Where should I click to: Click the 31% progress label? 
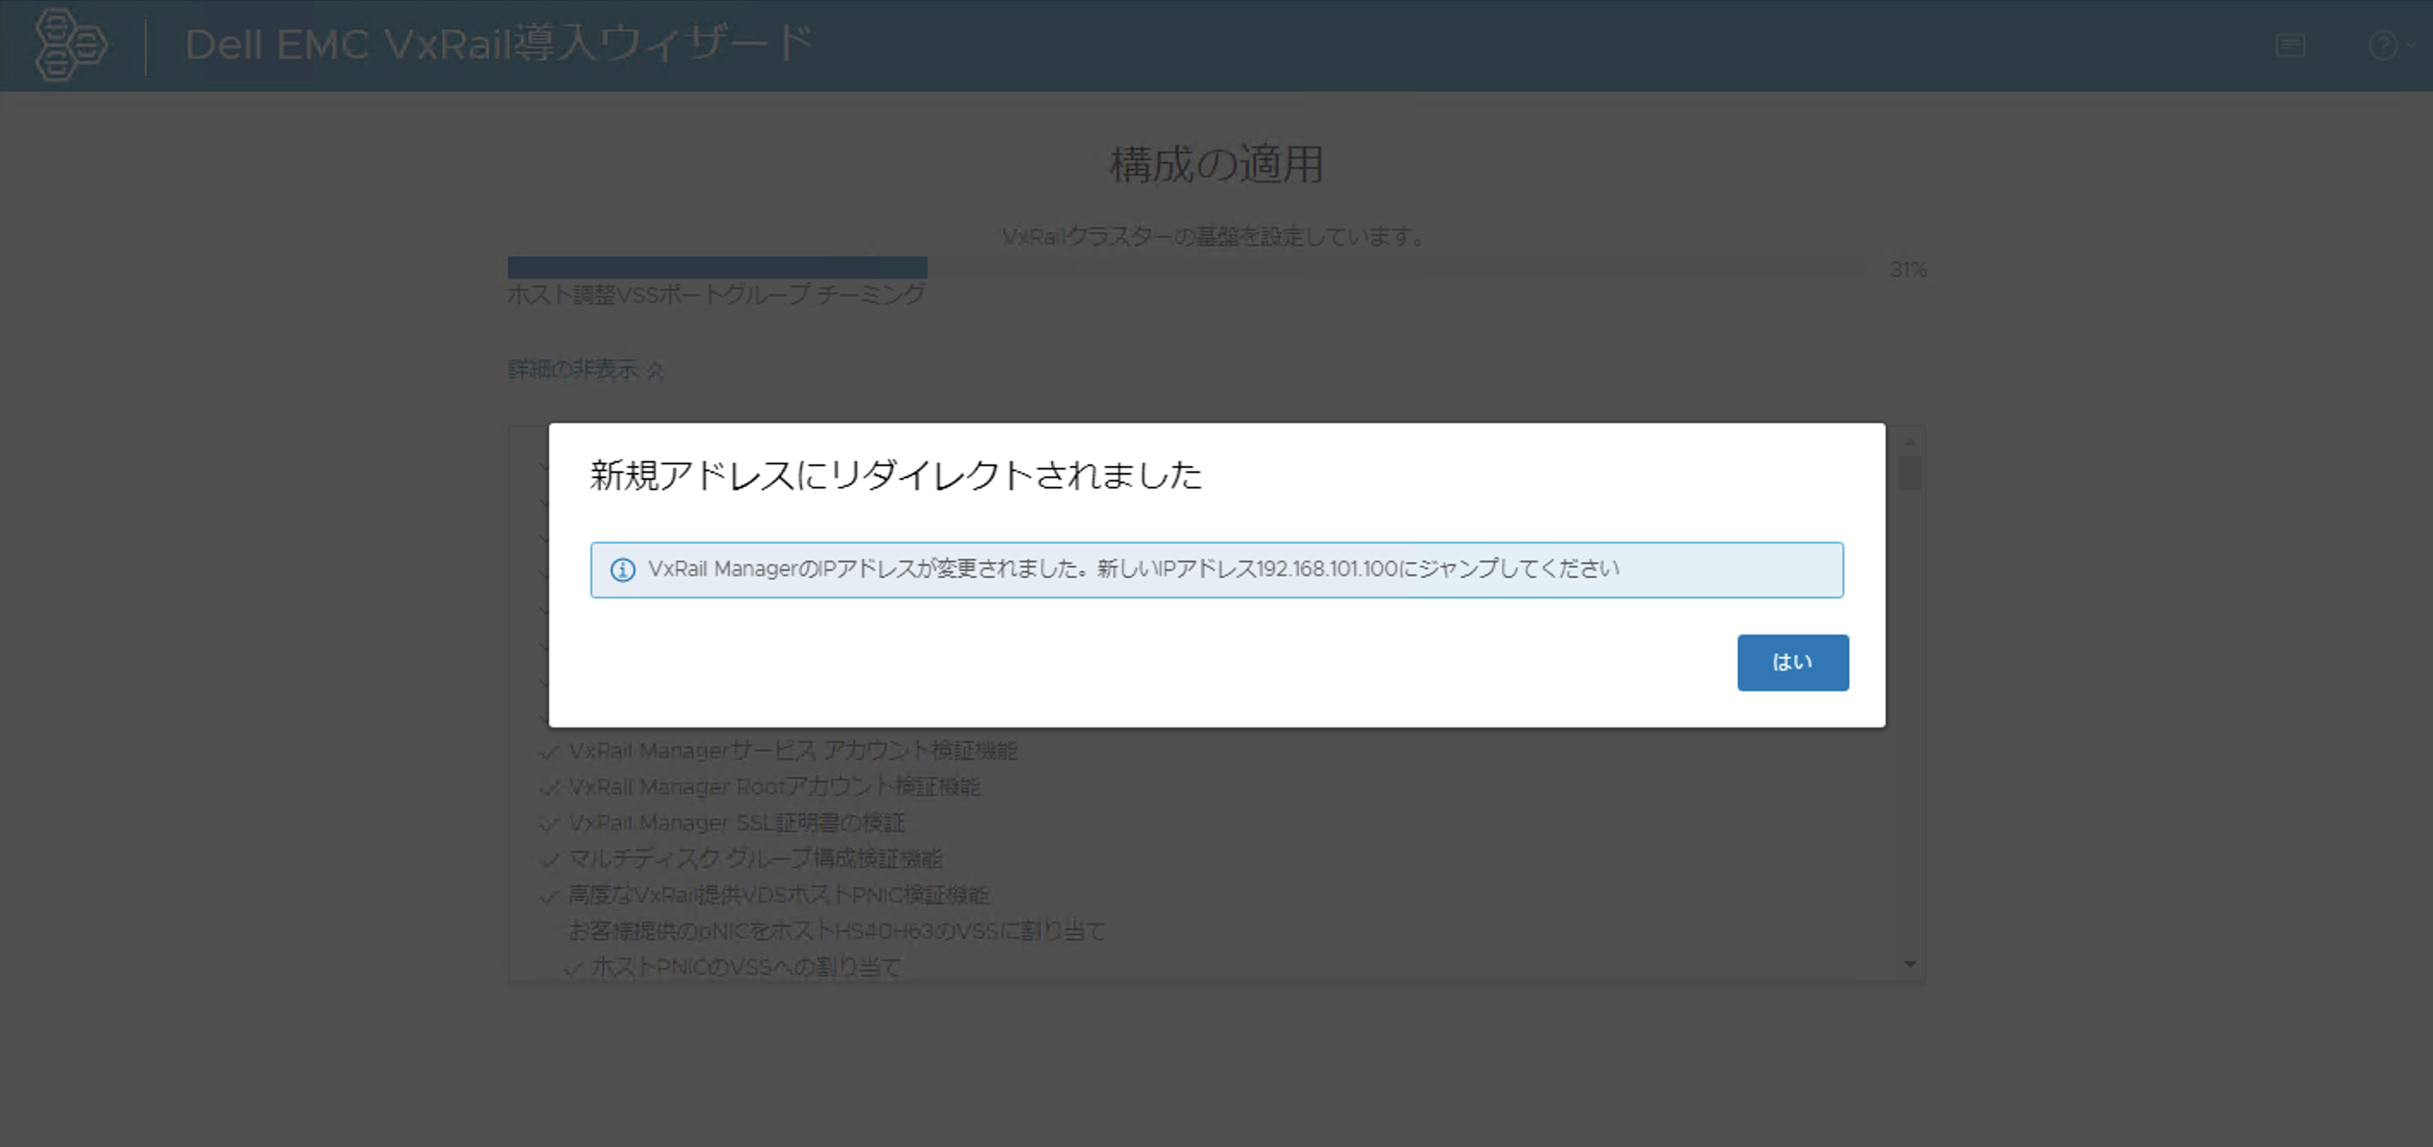(1907, 270)
